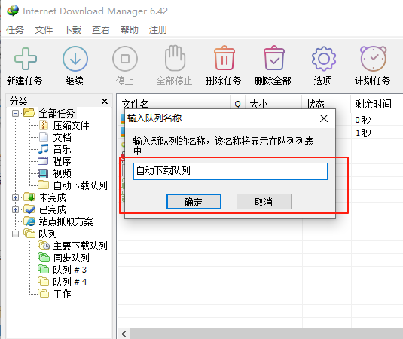The height and width of the screenshot is (339, 403).
Task: Click the horizontal scrollbar left arrow
Action: coord(124,334)
